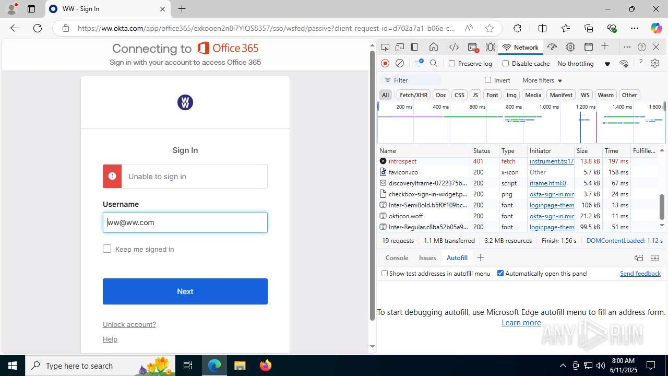The width and height of the screenshot is (668, 376).
Task: Refresh the sign-in page
Action: click(38, 28)
